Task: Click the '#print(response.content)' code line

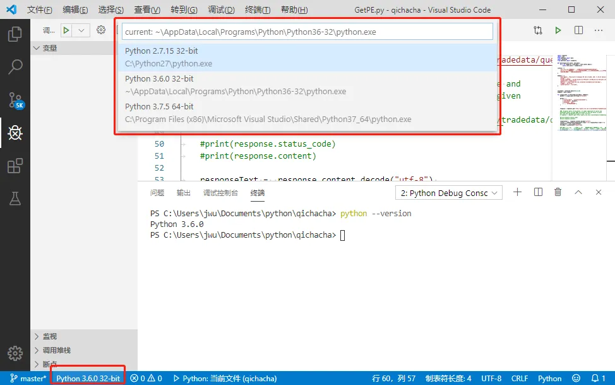Action: click(258, 156)
